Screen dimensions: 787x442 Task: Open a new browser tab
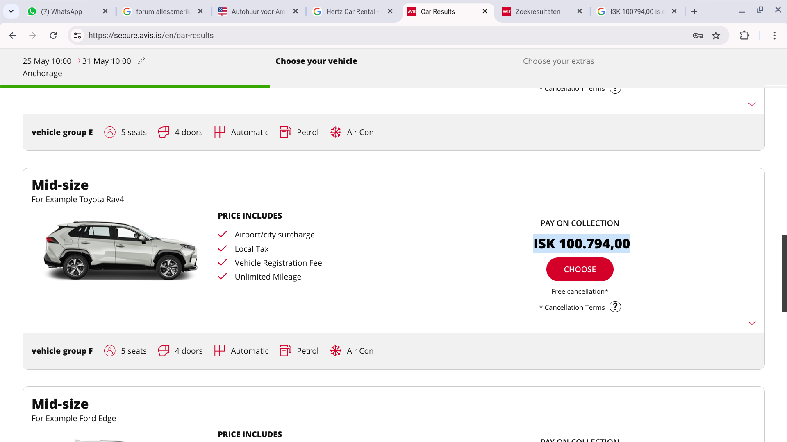point(694,11)
